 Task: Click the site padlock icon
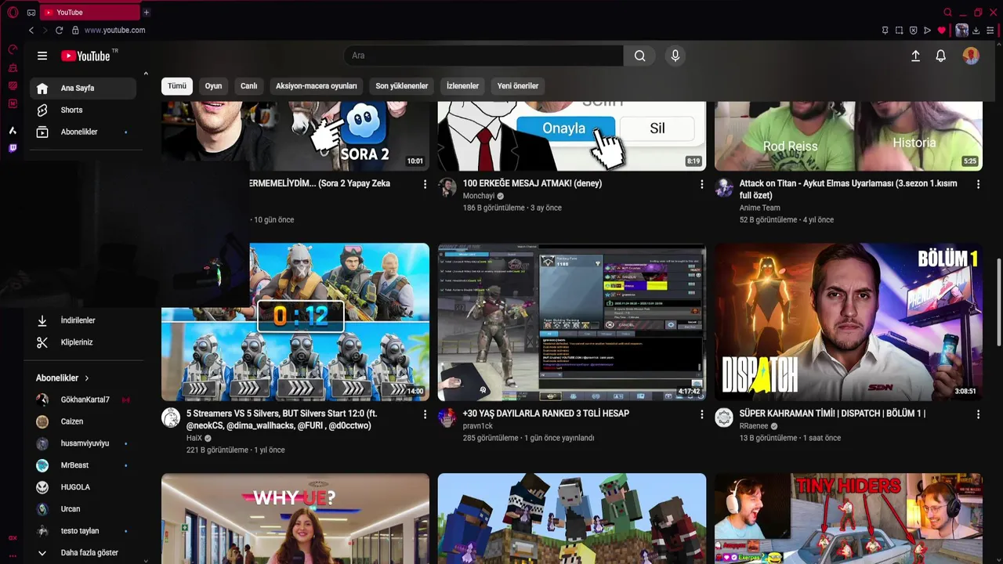(75, 31)
